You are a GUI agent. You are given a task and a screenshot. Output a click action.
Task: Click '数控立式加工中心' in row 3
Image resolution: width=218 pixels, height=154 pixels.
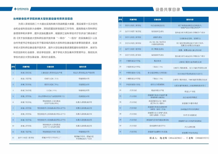(51, 84)
